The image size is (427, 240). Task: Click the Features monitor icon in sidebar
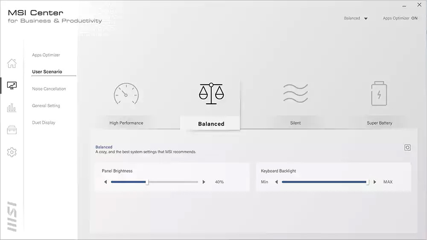tap(12, 86)
